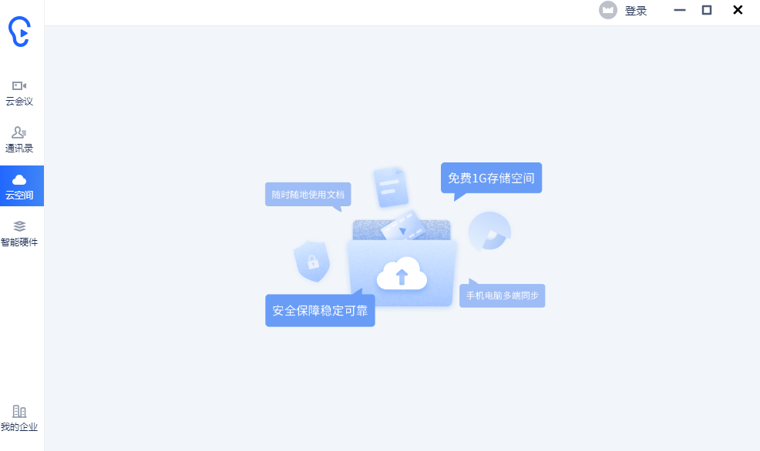Open the 云会议 cloud meeting section
The height and width of the screenshot is (451, 760).
20,92
